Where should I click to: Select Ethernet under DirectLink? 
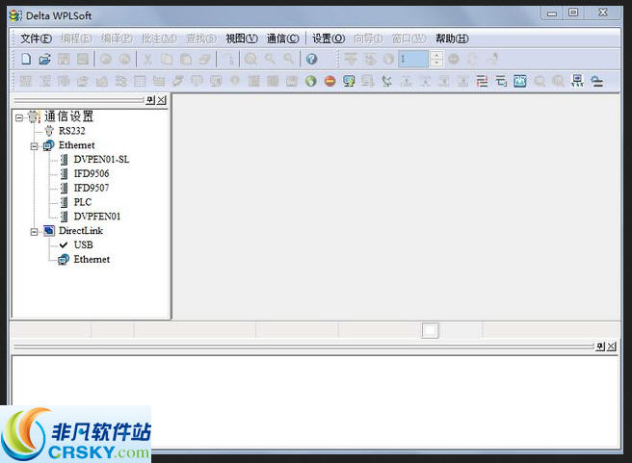pos(92,259)
